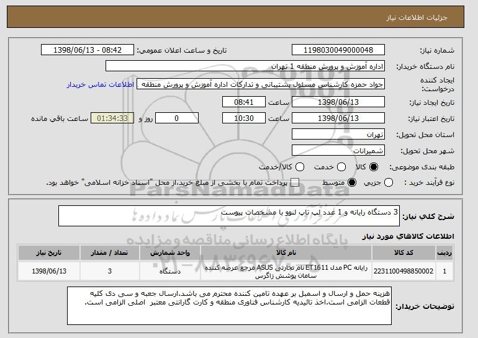Click the واحد شمارش column header
Image resolution: width=478 pixels, height=338 pixels.
tap(170, 253)
